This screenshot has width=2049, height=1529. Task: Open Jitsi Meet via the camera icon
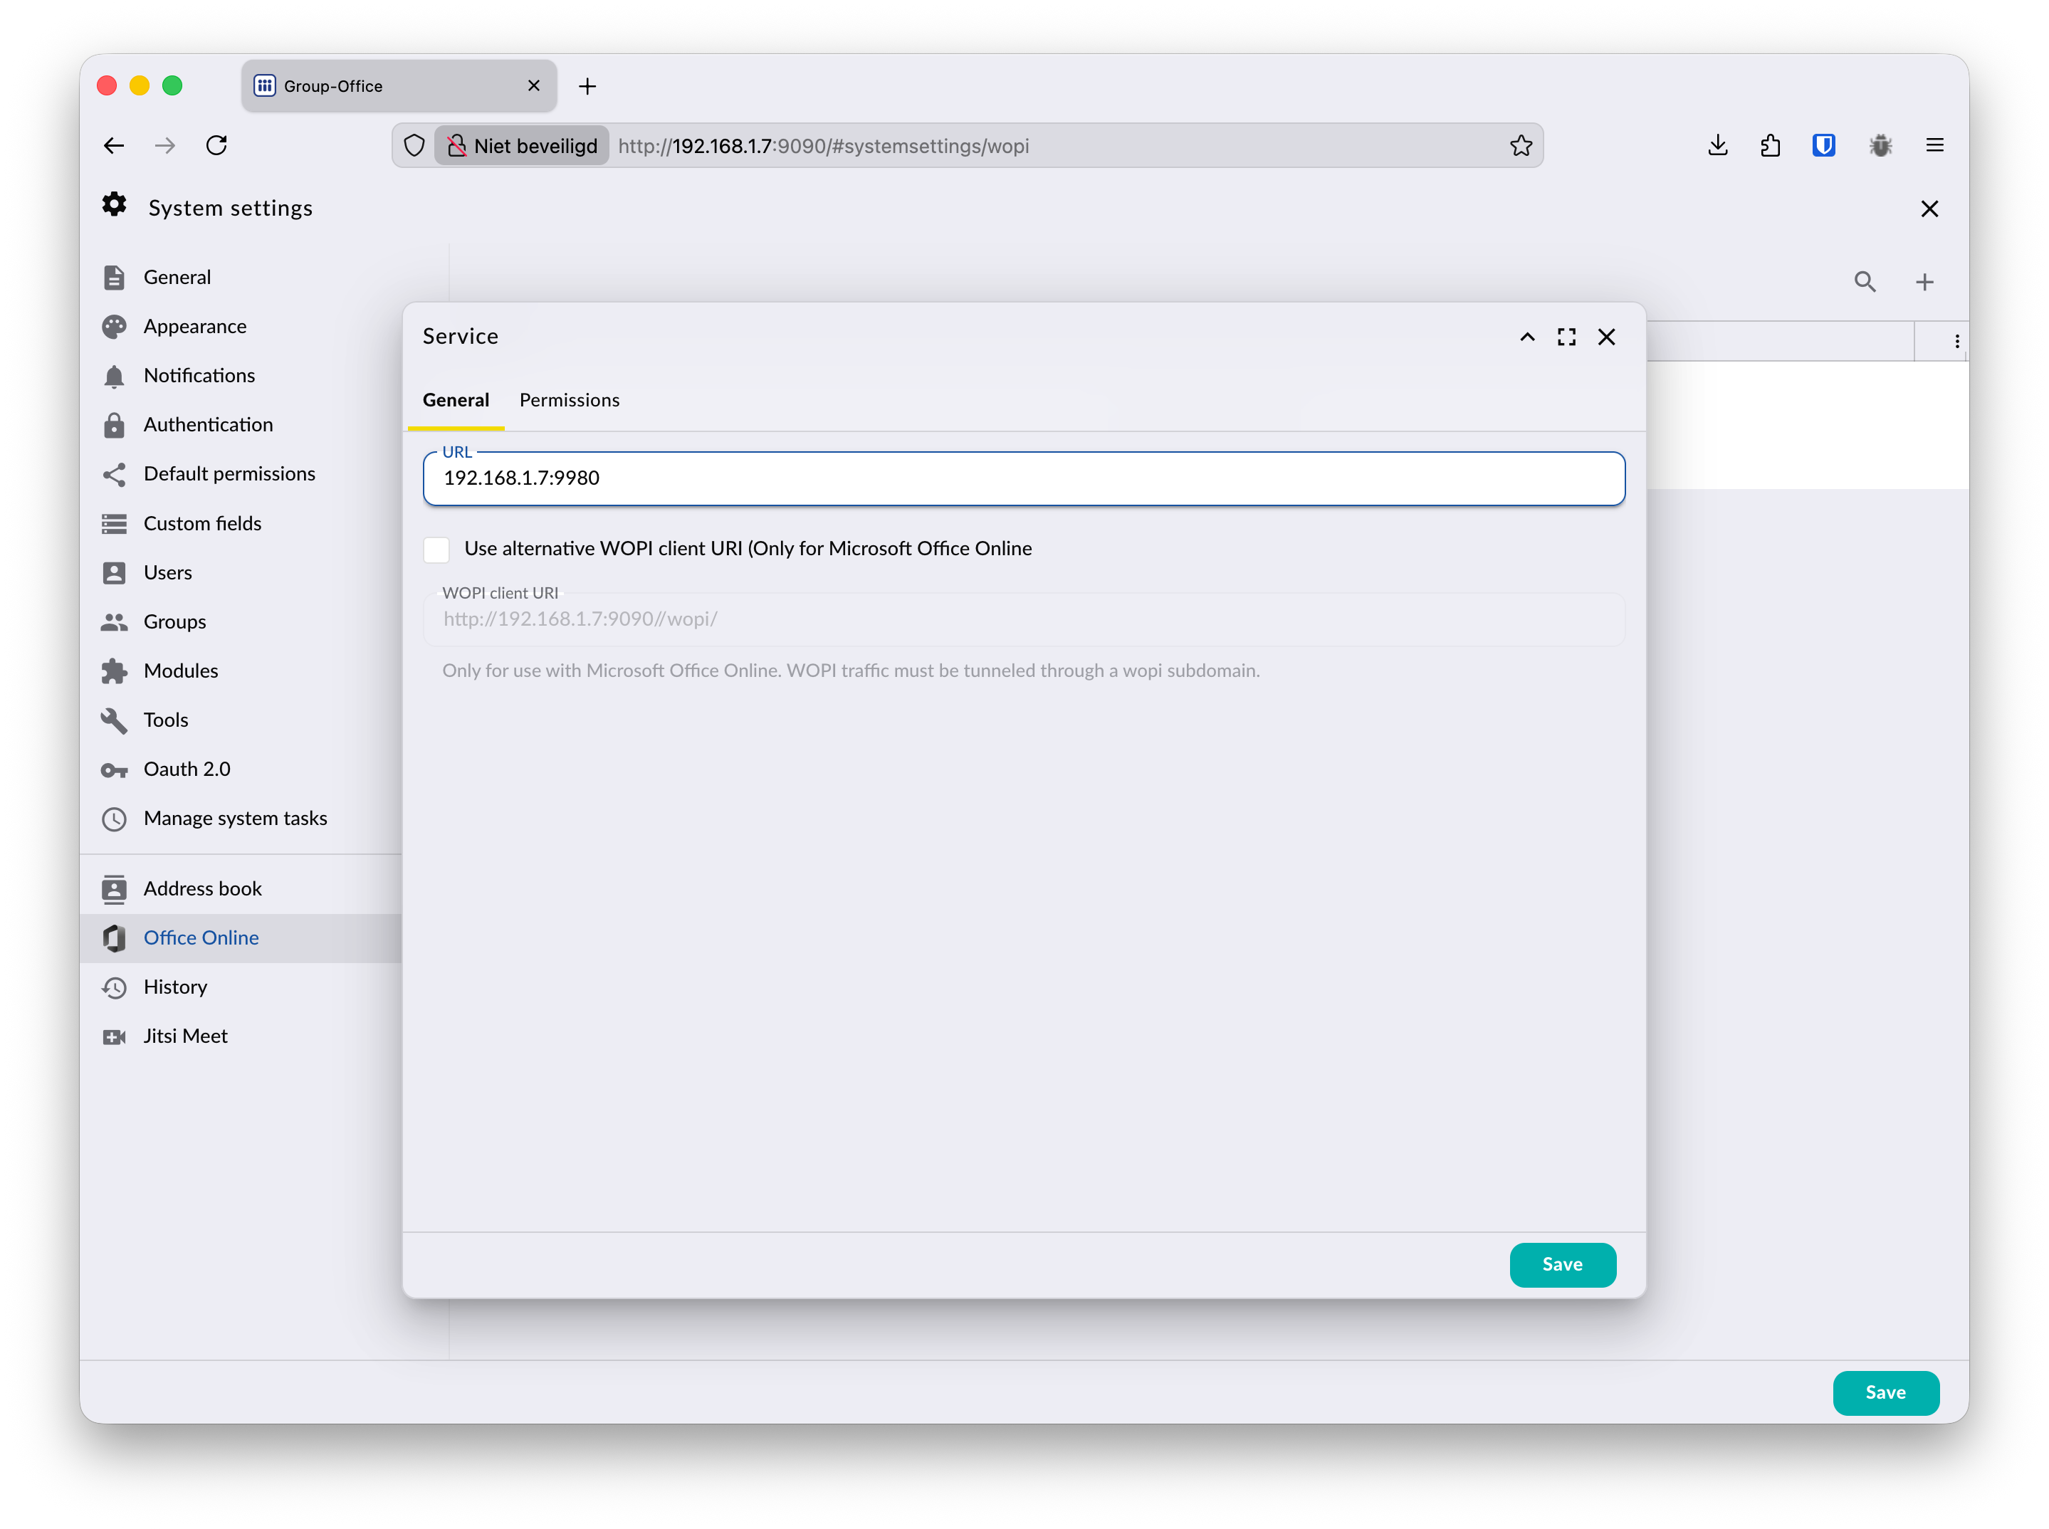115,1036
